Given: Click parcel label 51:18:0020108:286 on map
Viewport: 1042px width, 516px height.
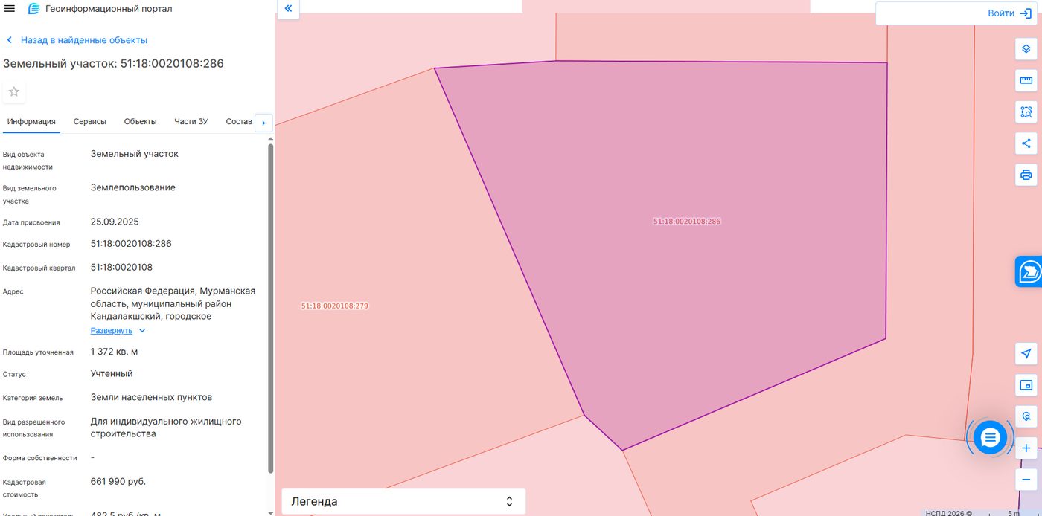Looking at the screenshot, I should (x=687, y=222).
